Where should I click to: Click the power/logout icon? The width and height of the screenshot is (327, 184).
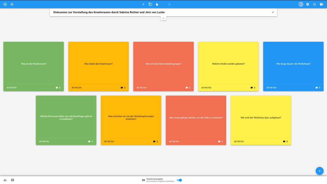coord(314,4)
